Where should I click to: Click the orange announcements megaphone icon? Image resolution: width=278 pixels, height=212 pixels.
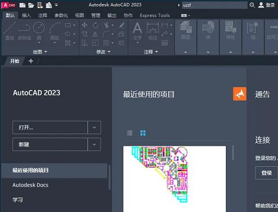240,94
